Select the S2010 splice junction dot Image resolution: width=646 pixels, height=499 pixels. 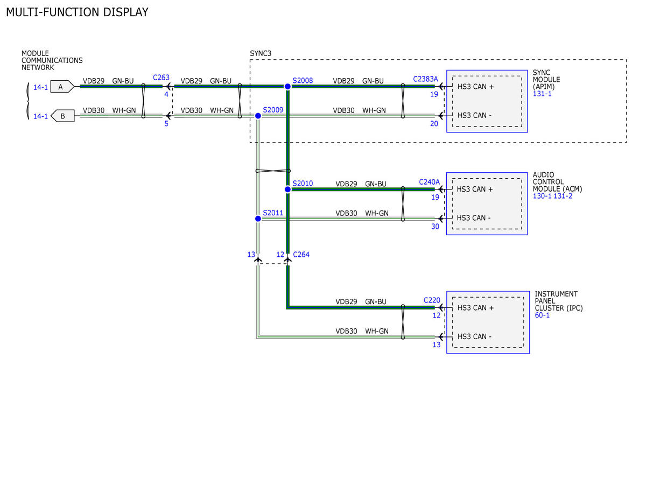[288, 189]
